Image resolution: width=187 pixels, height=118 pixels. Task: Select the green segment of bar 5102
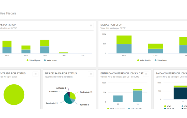[155, 46]
